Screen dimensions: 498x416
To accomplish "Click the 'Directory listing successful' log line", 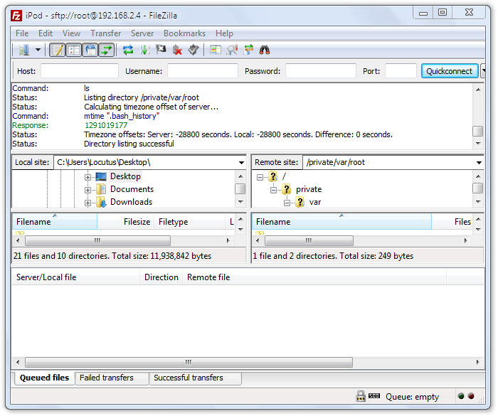I will click(x=129, y=144).
